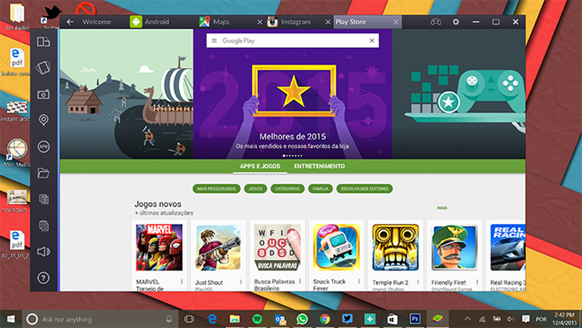Open the gamepad controller icon in title bar
Viewport: 582px width, 328px height.
click(x=436, y=22)
